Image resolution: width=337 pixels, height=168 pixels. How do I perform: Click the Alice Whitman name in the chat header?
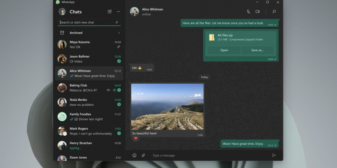tap(152, 9)
